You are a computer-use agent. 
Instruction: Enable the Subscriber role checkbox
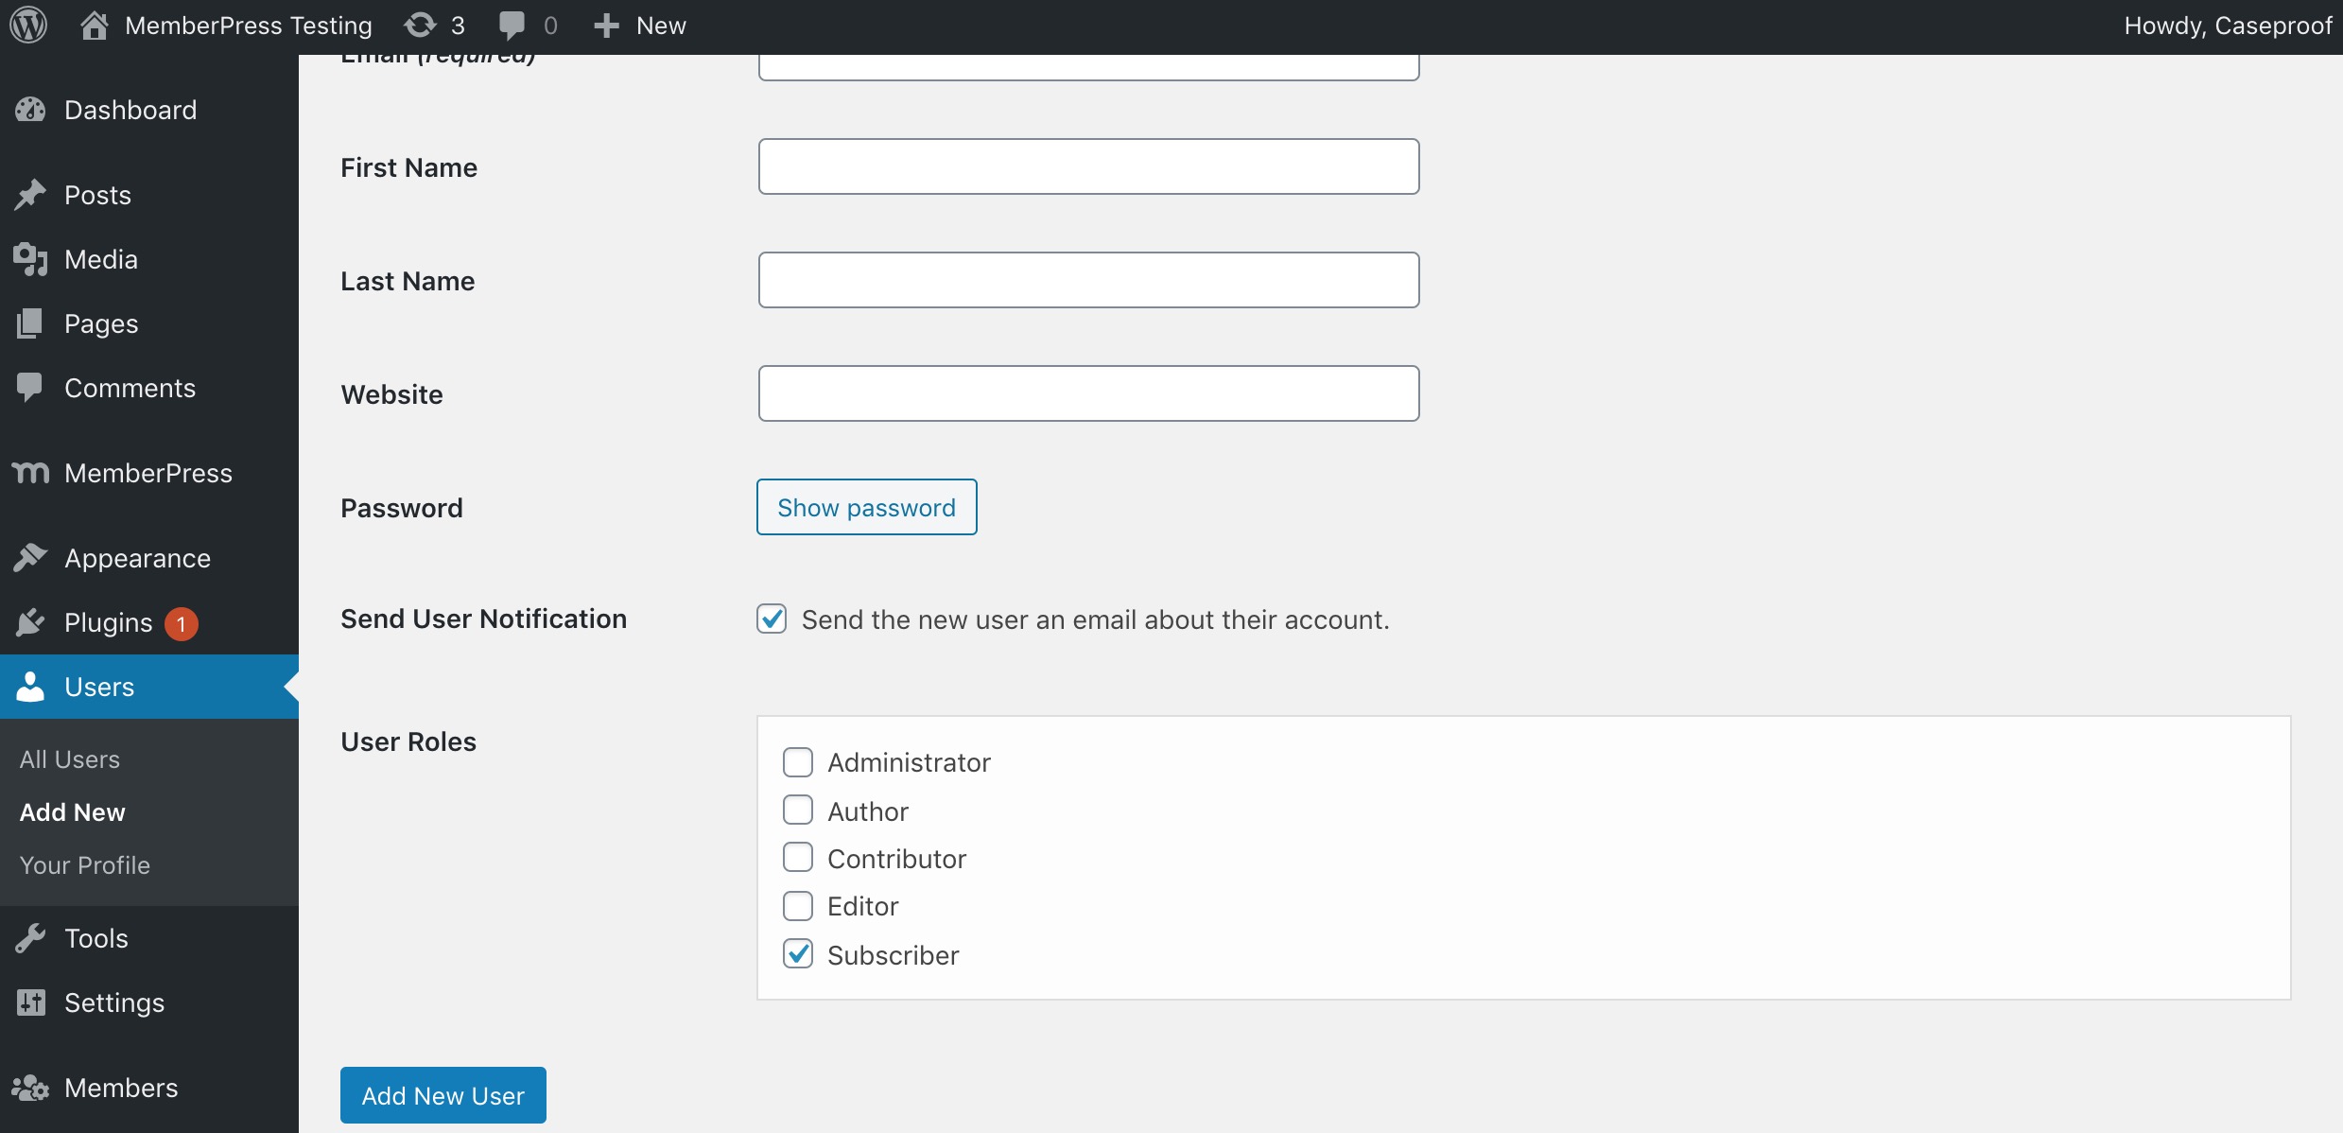(x=798, y=953)
